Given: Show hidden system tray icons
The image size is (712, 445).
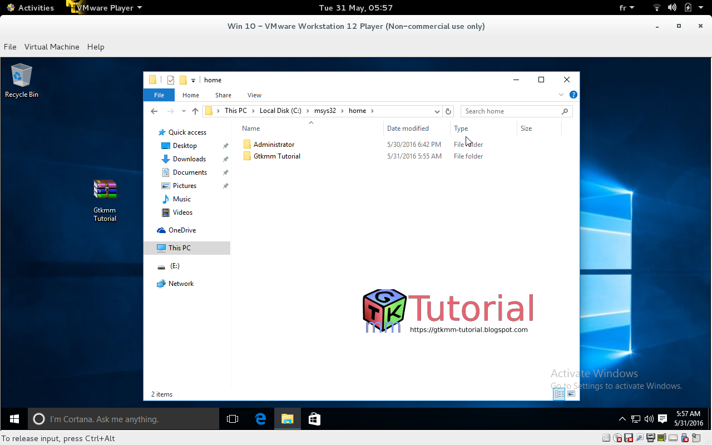Looking at the screenshot, I should point(622,419).
